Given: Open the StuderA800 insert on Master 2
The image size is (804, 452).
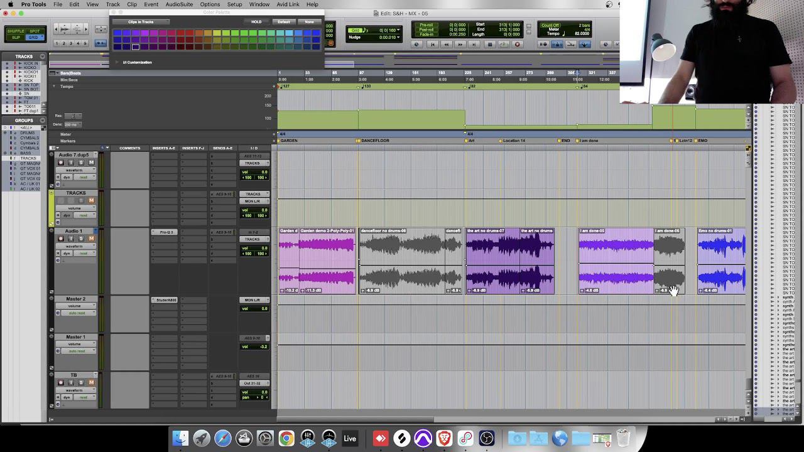Looking at the screenshot, I should [x=165, y=300].
